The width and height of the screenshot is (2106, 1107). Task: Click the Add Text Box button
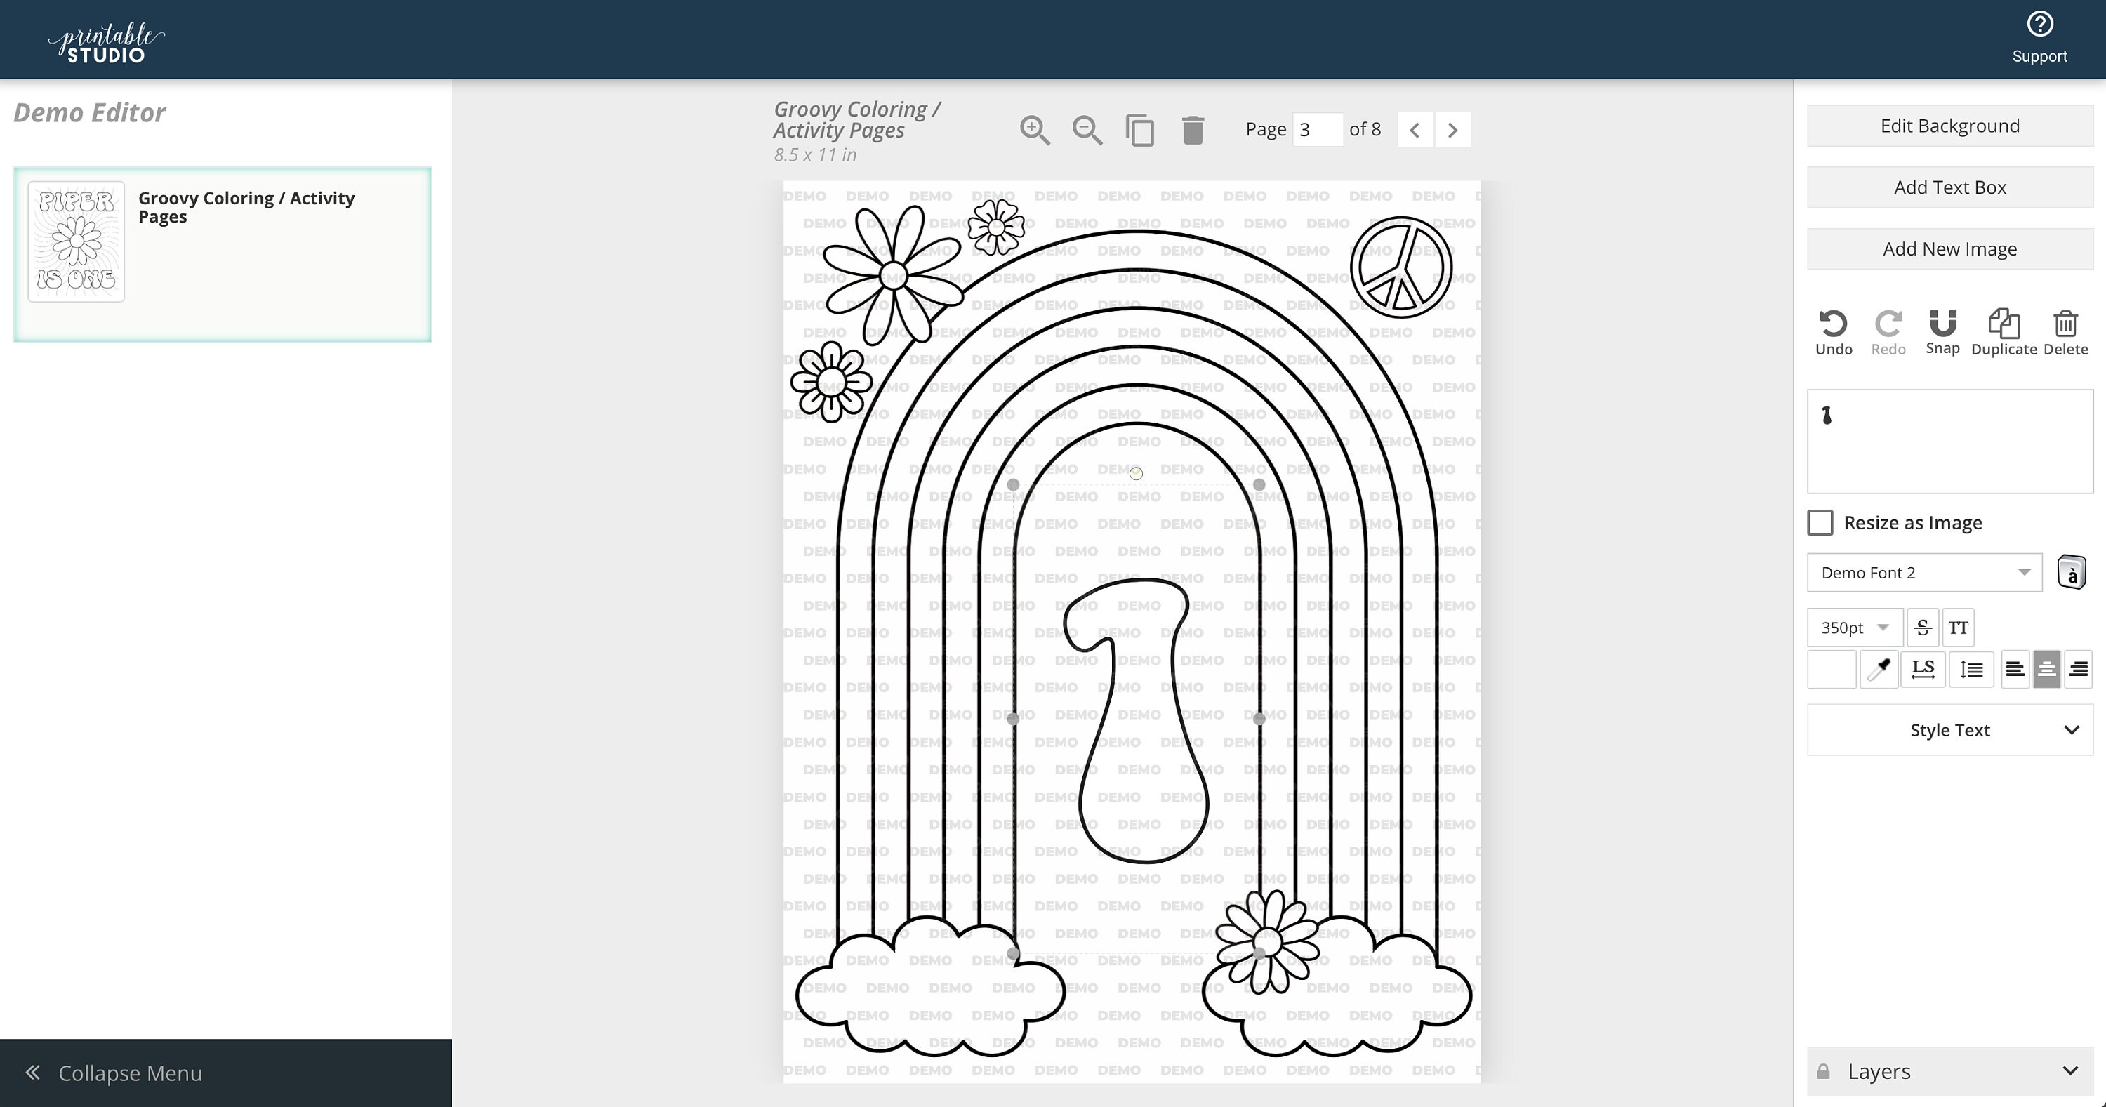1950,187
